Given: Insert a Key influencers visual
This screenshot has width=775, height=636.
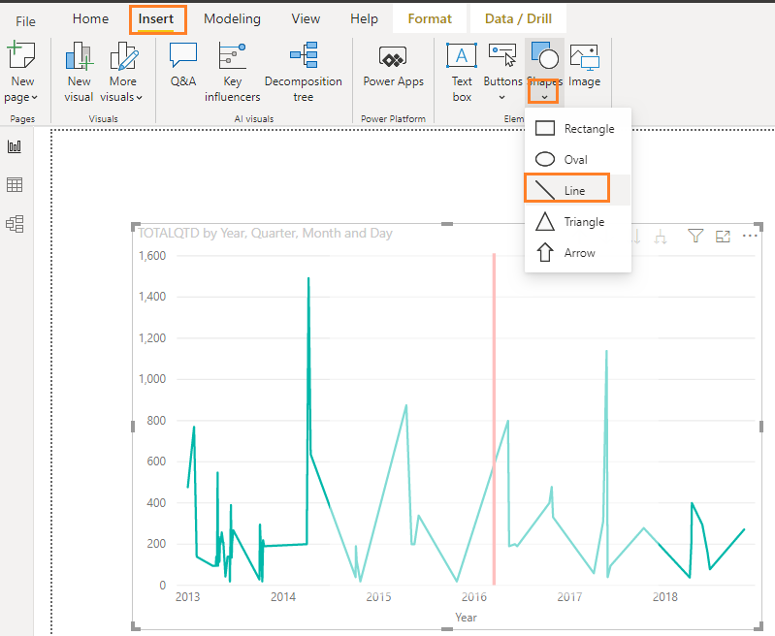Looking at the screenshot, I should 232,72.
